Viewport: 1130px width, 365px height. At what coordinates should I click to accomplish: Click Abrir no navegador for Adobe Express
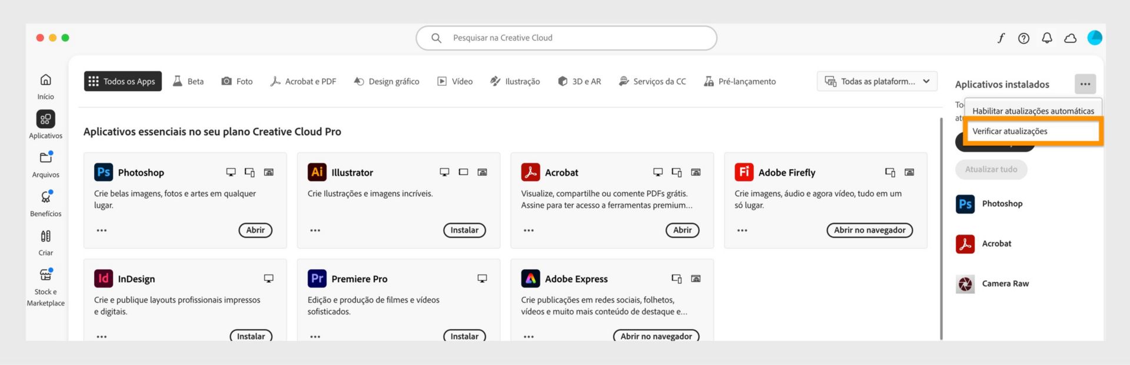coord(656,336)
